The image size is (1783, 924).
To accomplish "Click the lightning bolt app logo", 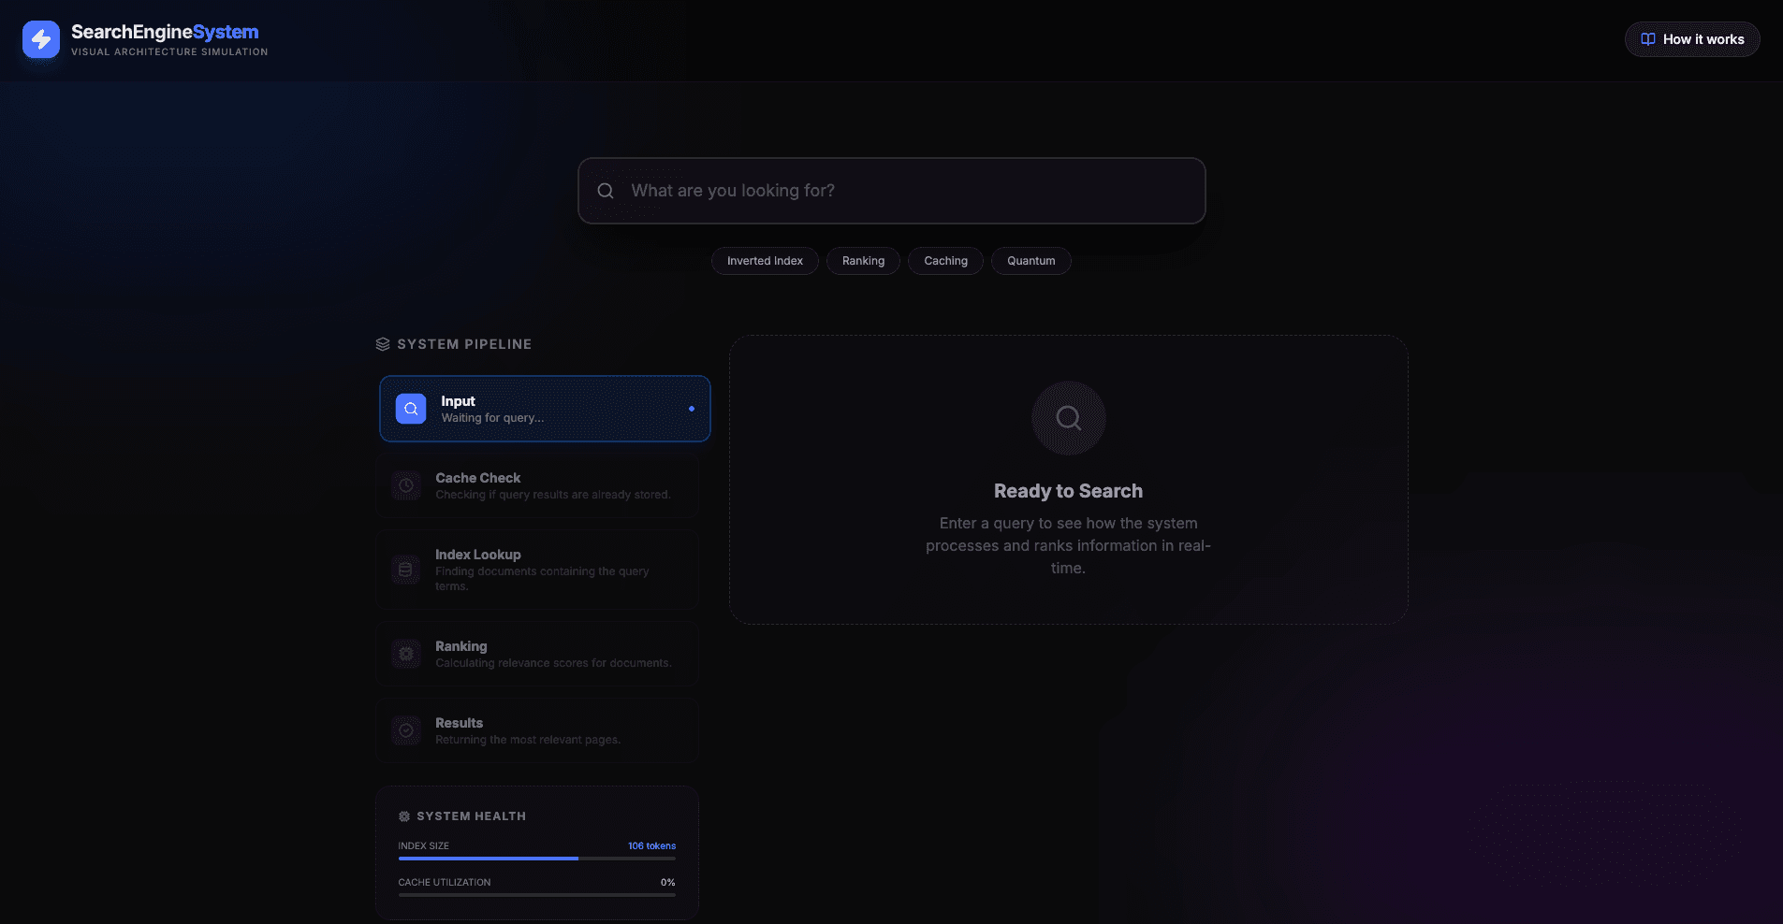I will pos(41,39).
